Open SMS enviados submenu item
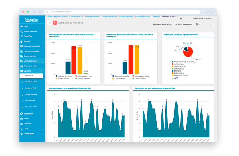The image size is (239, 156). 30,101
